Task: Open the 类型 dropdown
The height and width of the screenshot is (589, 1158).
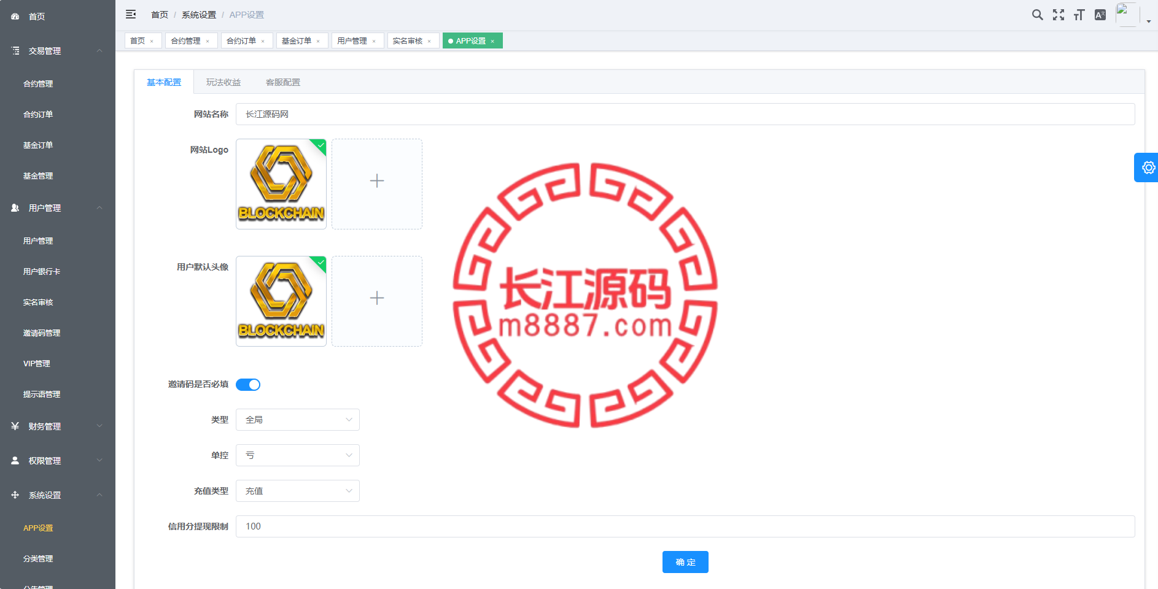Action: pos(297,420)
